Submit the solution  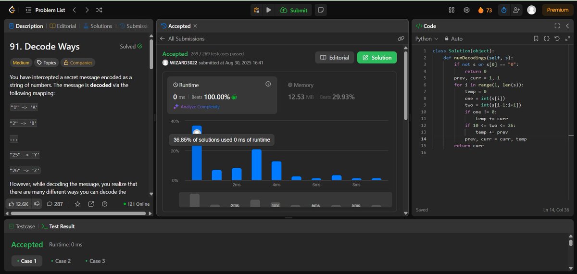tap(293, 10)
